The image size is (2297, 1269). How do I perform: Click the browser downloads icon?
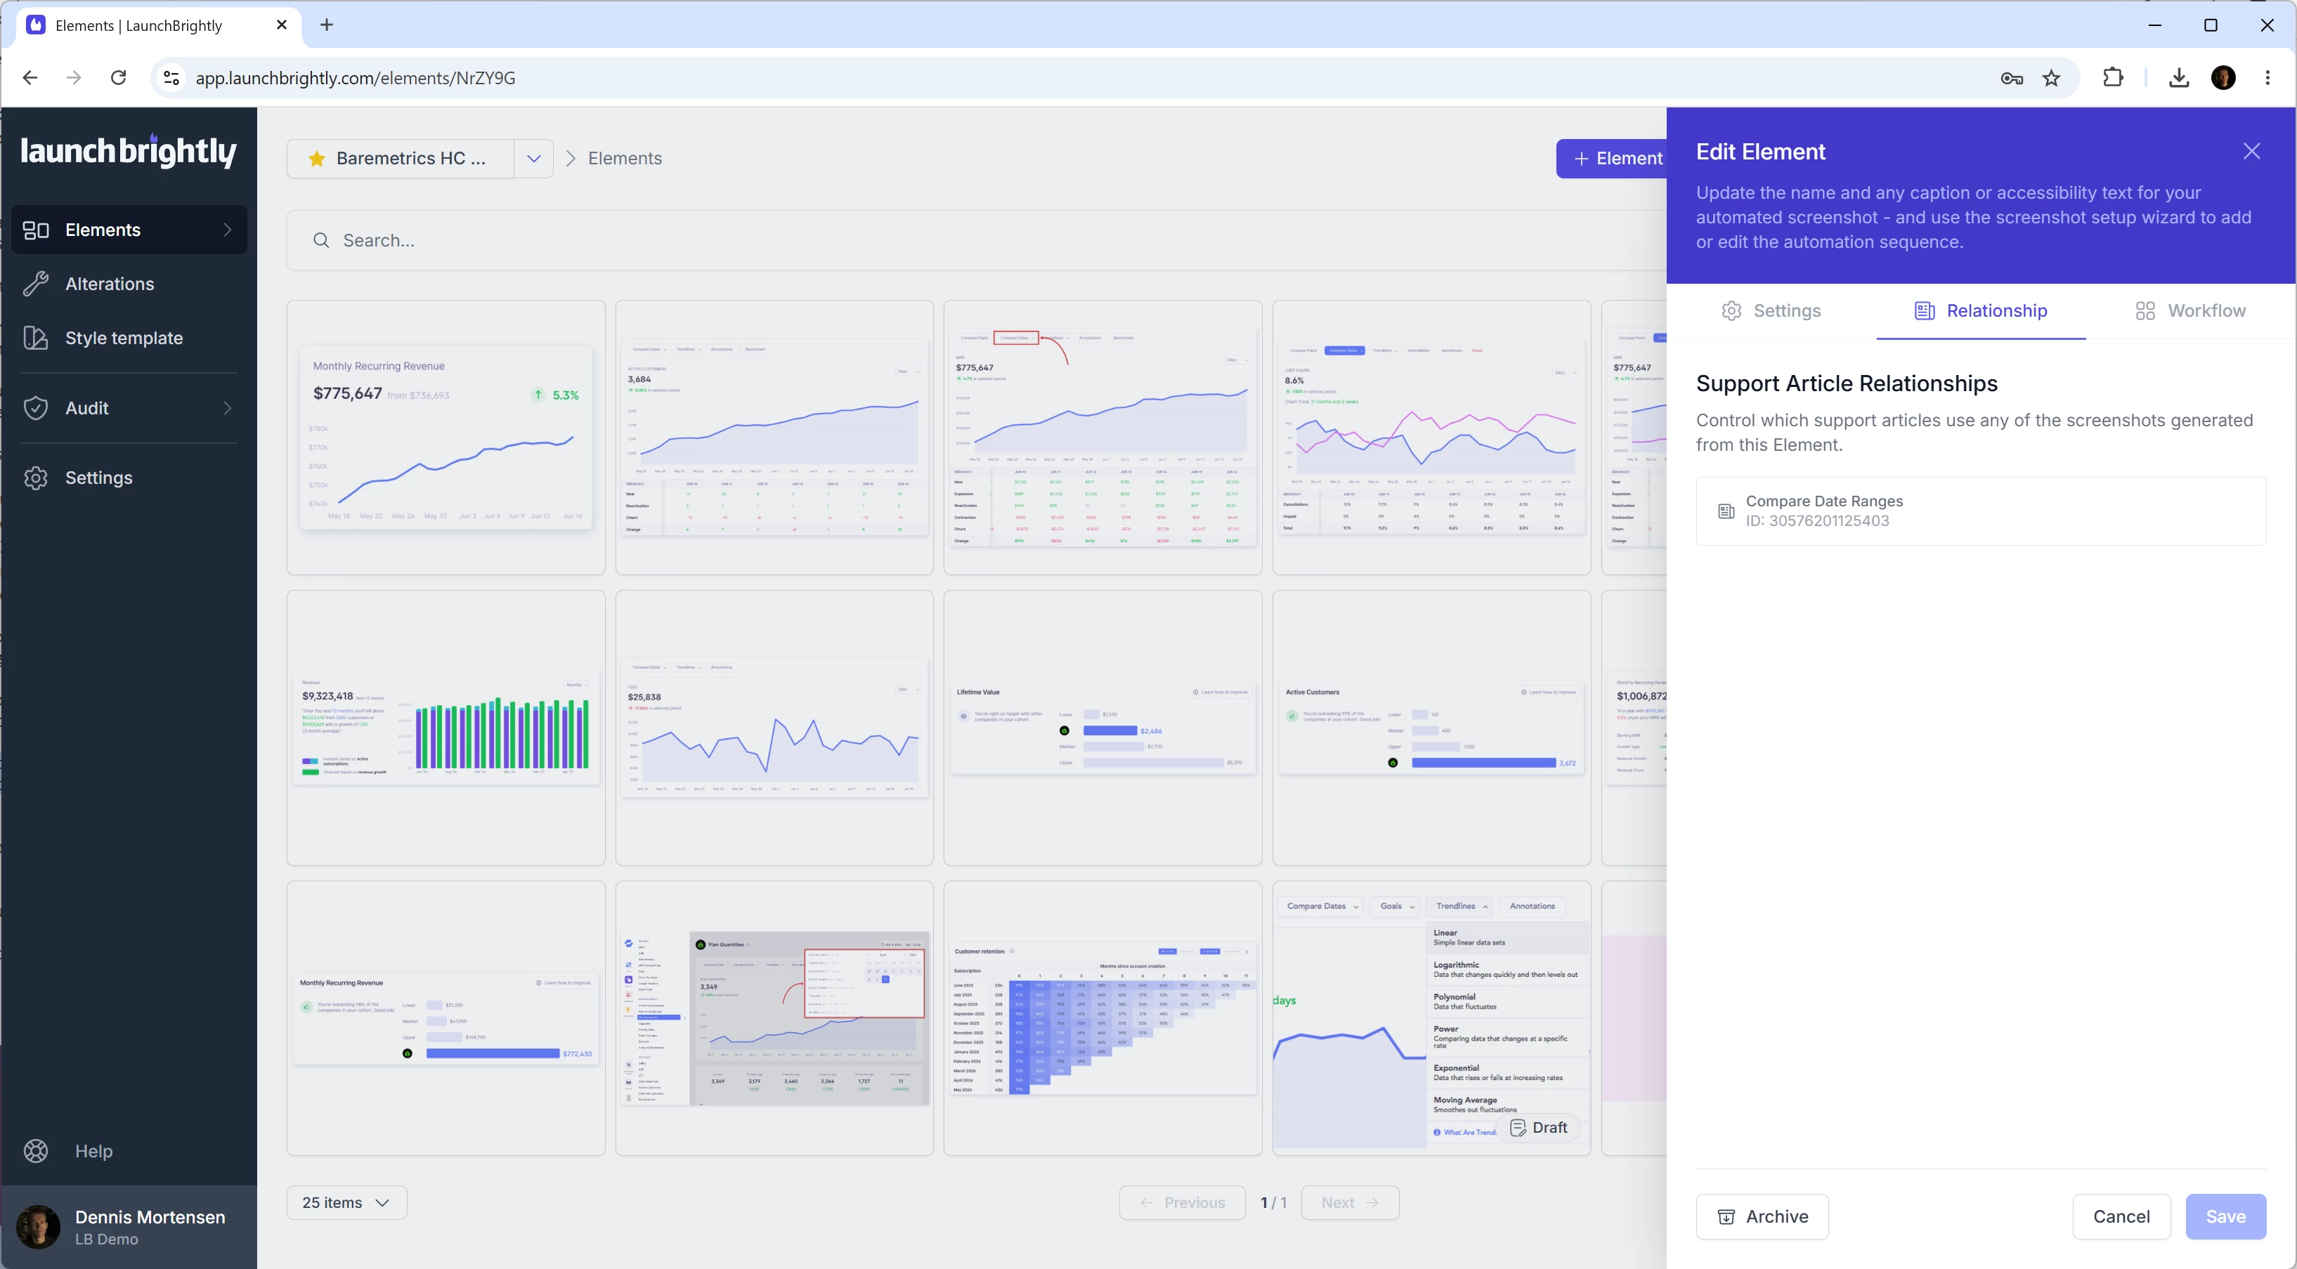(x=2178, y=79)
